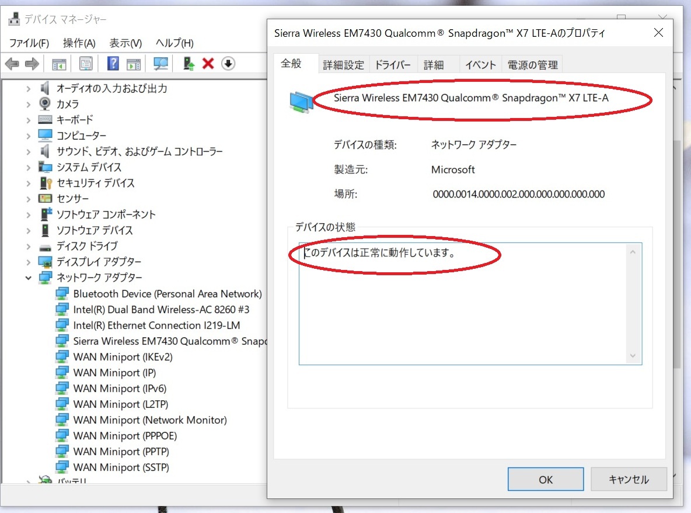Screen dimensions: 691x513
Task: Click the software component icon beside ソフトウェア コンポーネント
Action: pyautogui.click(x=46, y=214)
